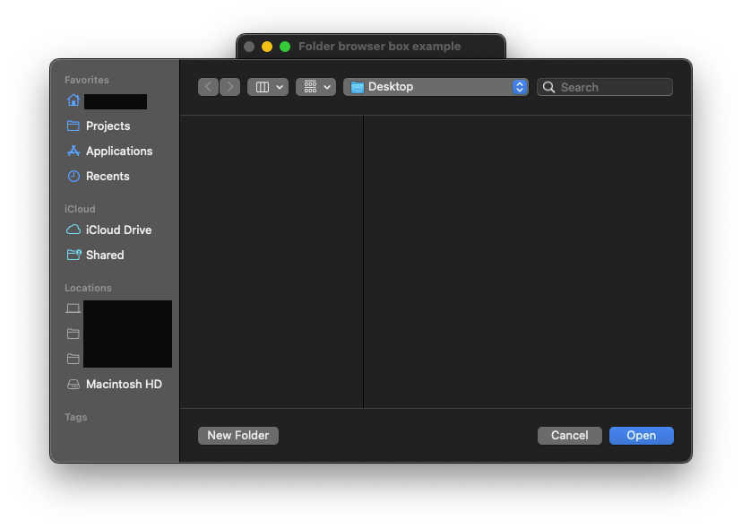Confirm selection with the Open button
This screenshot has height=529, width=742.
tap(641, 436)
